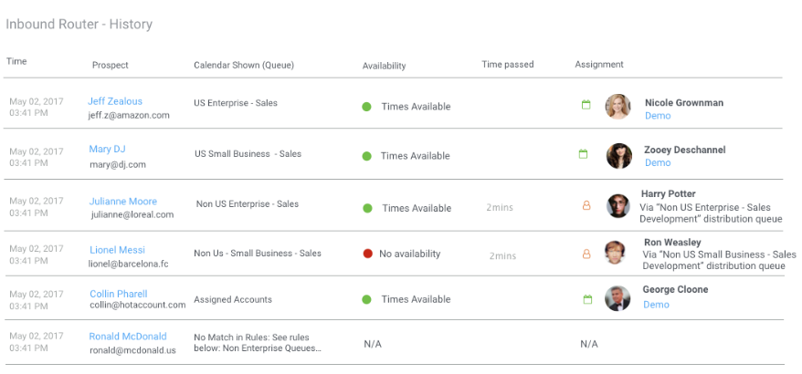Select Zooey Deschannel's profile picture
802x374 pixels.
618,156
